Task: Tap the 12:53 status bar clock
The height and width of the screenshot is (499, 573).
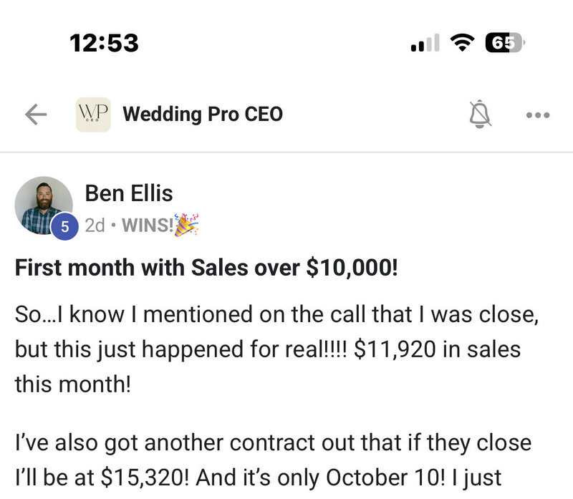Action: click(104, 44)
